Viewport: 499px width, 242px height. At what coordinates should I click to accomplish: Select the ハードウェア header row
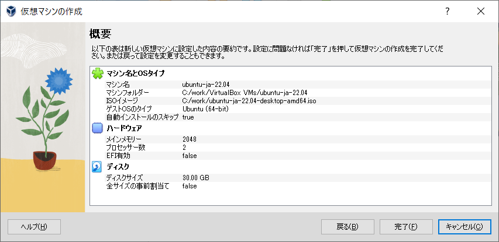click(x=124, y=128)
